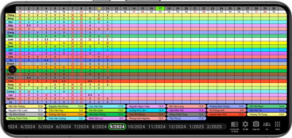The height and width of the screenshot is (138, 292).
Task: Click the Lệ row name
Action: point(11,102)
